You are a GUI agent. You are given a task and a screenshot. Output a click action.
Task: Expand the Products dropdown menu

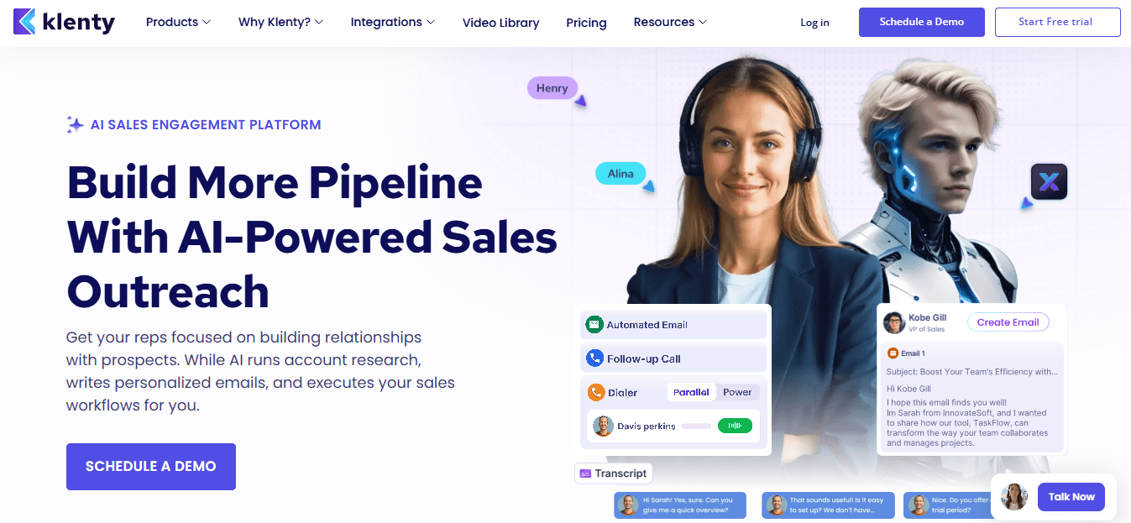coord(178,22)
